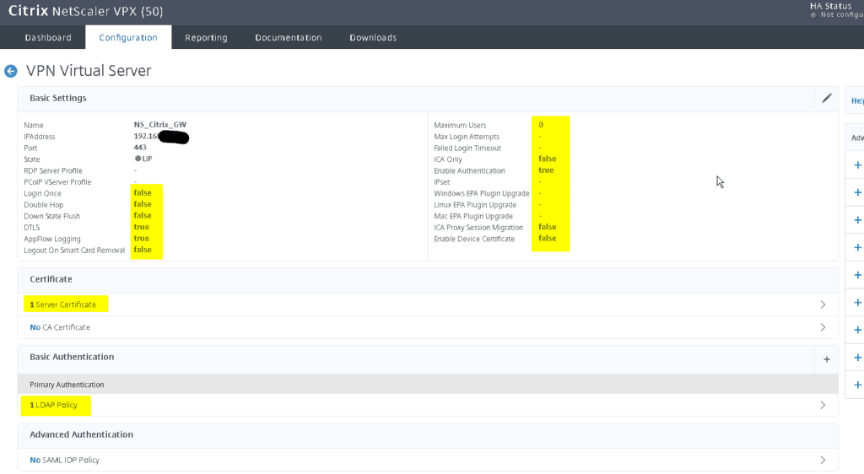This screenshot has width=864, height=474.
Task: Expand the LDAP Policy row chevron
Action: (823, 405)
